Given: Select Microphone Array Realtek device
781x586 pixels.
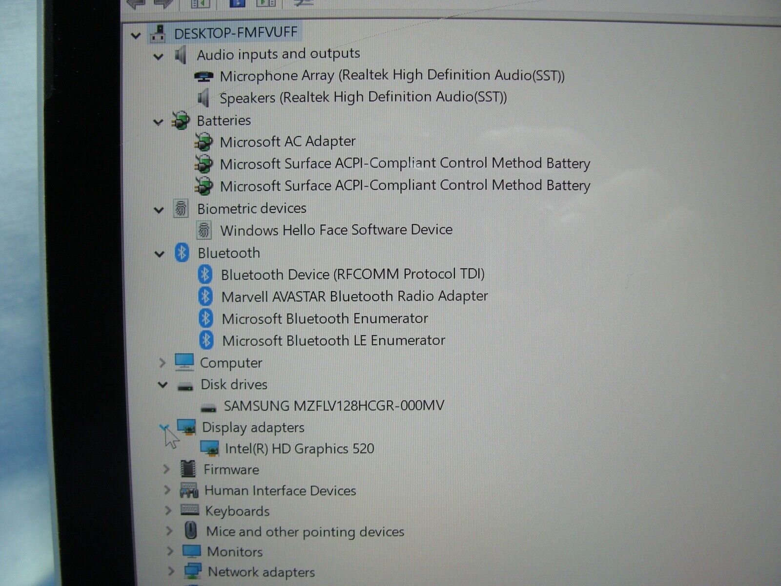Looking at the screenshot, I should pos(392,76).
